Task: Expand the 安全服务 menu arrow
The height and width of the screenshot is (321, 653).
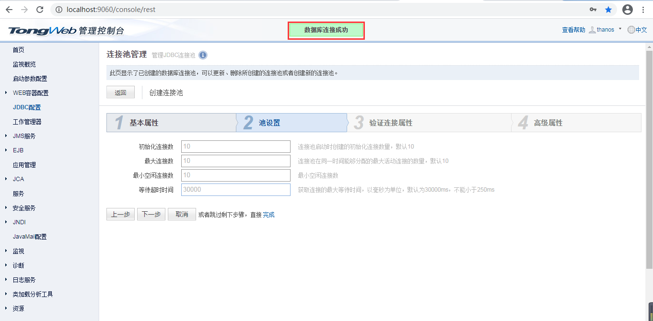Action: tap(6, 208)
